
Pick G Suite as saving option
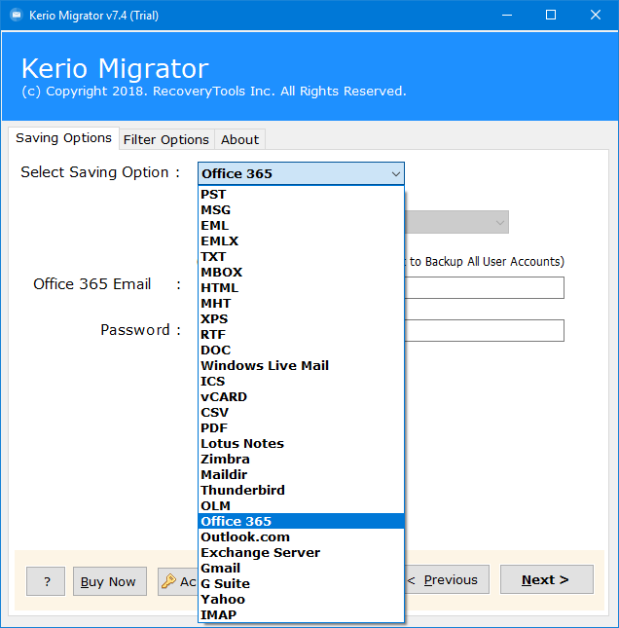[x=301, y=584]
